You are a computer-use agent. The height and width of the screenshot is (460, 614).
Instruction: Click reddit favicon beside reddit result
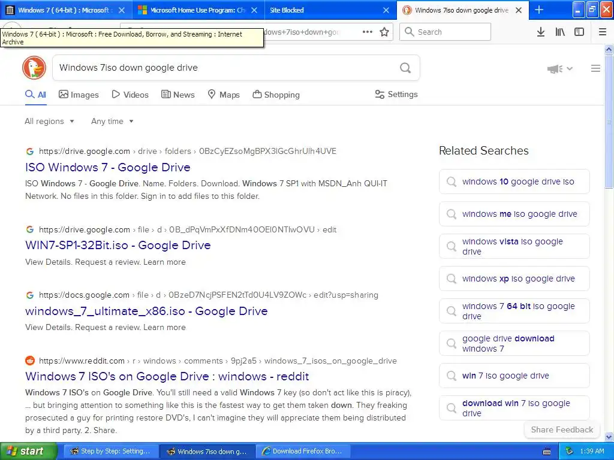point(30,361)
